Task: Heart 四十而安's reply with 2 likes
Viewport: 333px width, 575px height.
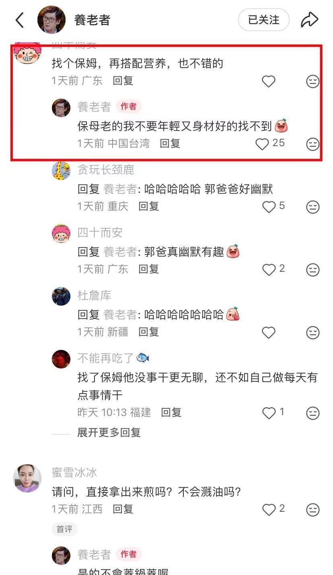Action: pyautogui.click(x=269, y=269)
